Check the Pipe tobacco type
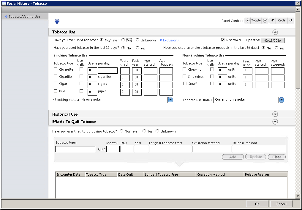302x210 pixels. [x=56, y=91]
